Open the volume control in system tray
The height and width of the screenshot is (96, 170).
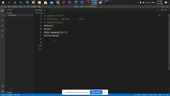coord(149,2)
